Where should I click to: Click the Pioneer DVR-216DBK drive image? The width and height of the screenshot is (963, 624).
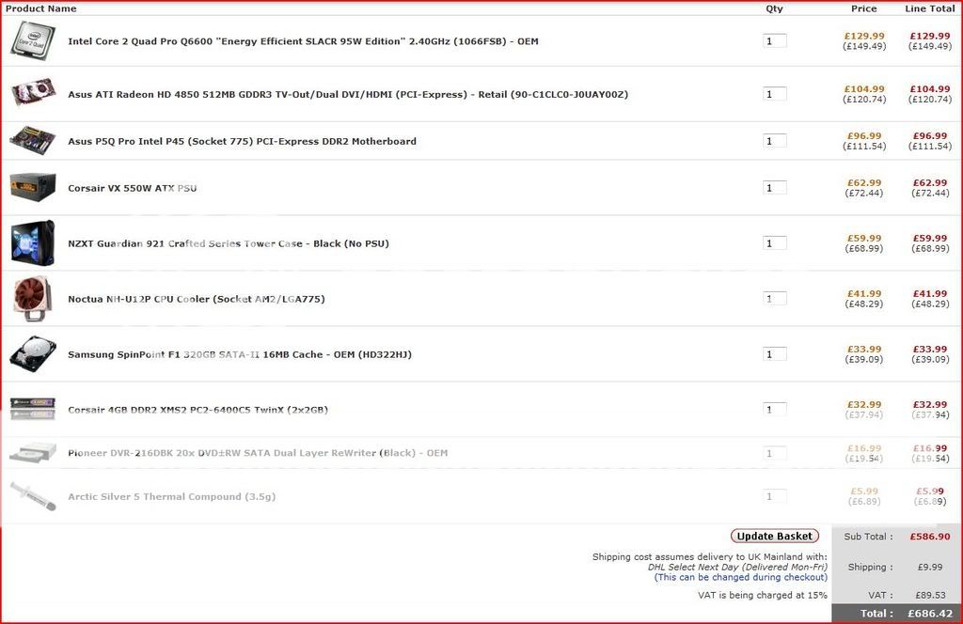point(33,453)
